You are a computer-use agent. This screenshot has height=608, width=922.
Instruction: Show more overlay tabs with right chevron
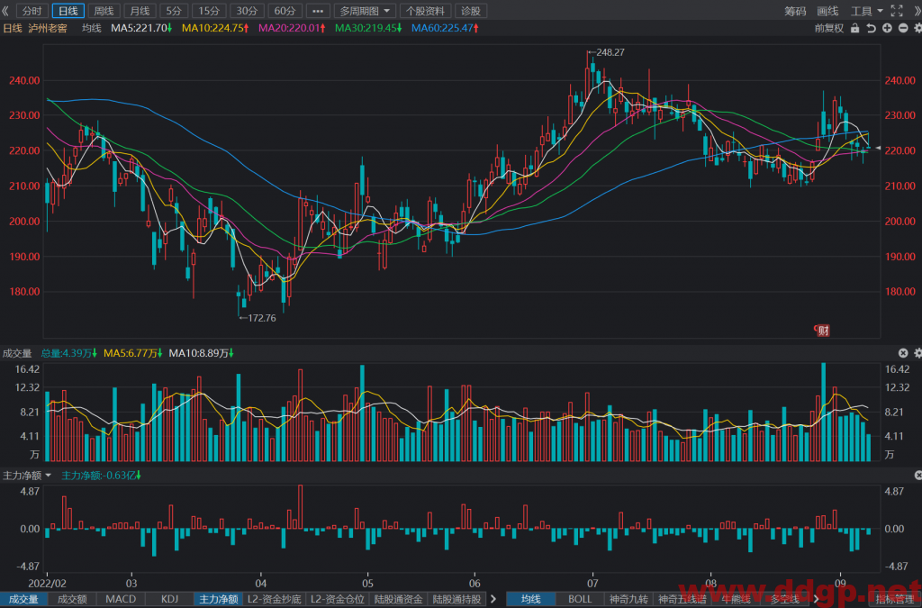[x=816, y=599]
